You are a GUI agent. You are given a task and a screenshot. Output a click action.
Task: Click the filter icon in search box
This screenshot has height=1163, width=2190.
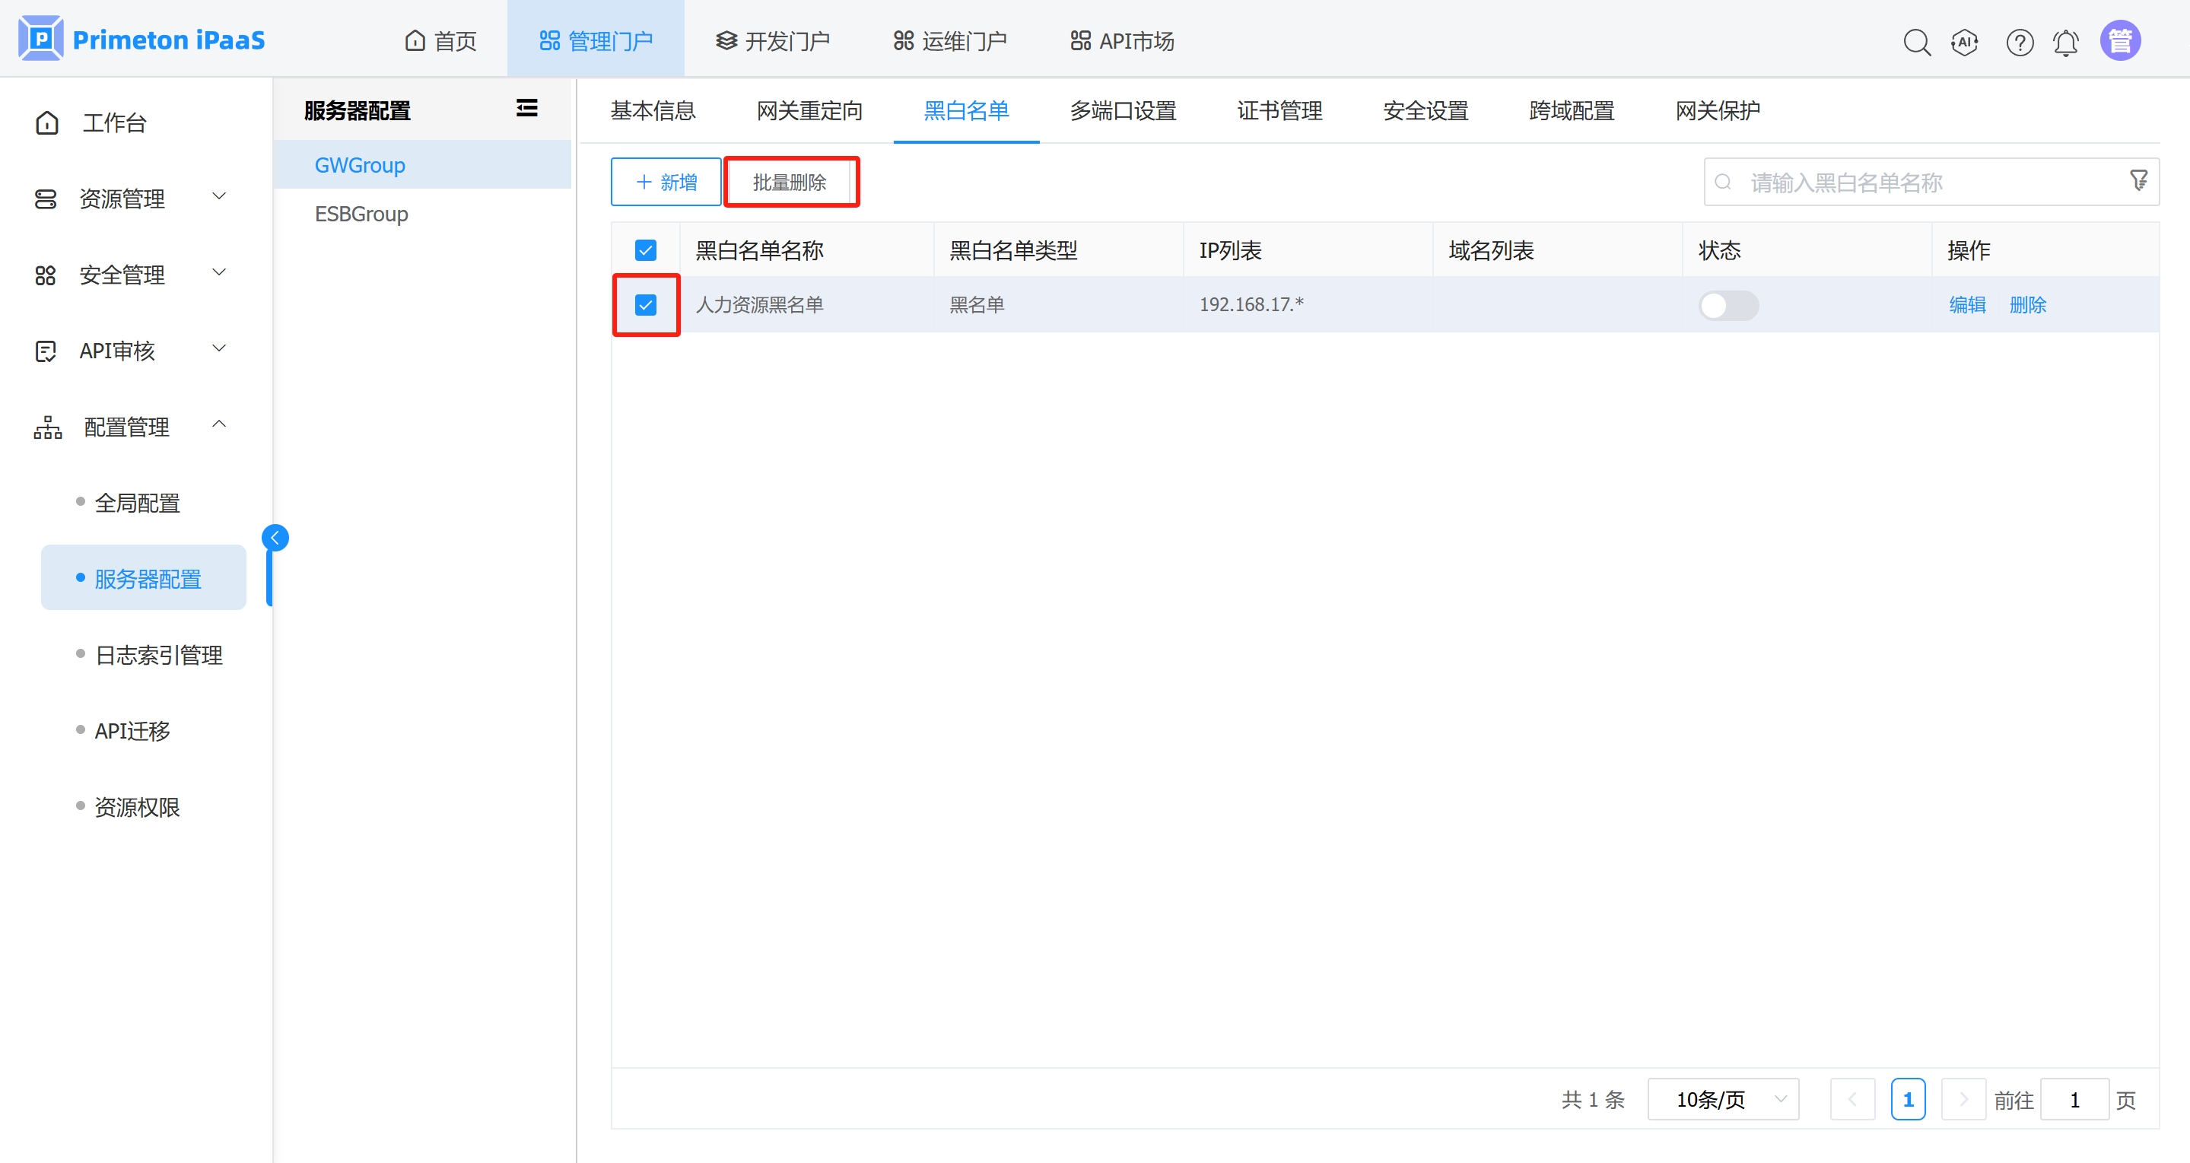pyautogui.click(x=2138, y=181)
